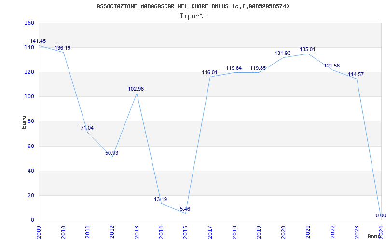Select the 119.64 data label
This screenshot has width=386, height=241.
[234, 68]
